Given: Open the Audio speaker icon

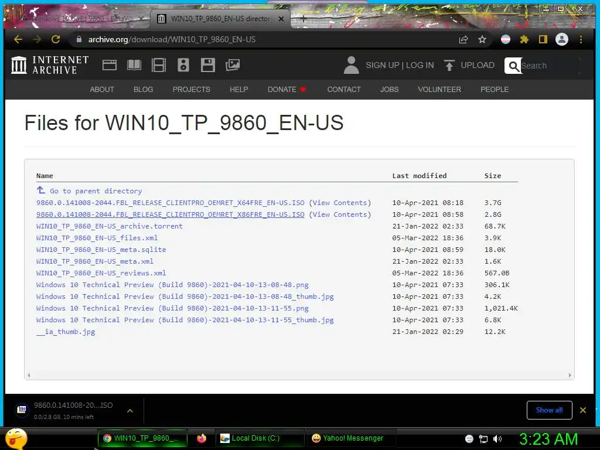Looking at the screenshot, I should pos(183,65).
